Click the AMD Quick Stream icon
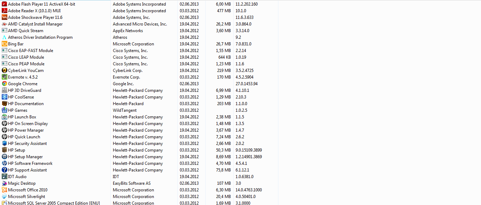The image size is (481, 205). pos(5,31)
